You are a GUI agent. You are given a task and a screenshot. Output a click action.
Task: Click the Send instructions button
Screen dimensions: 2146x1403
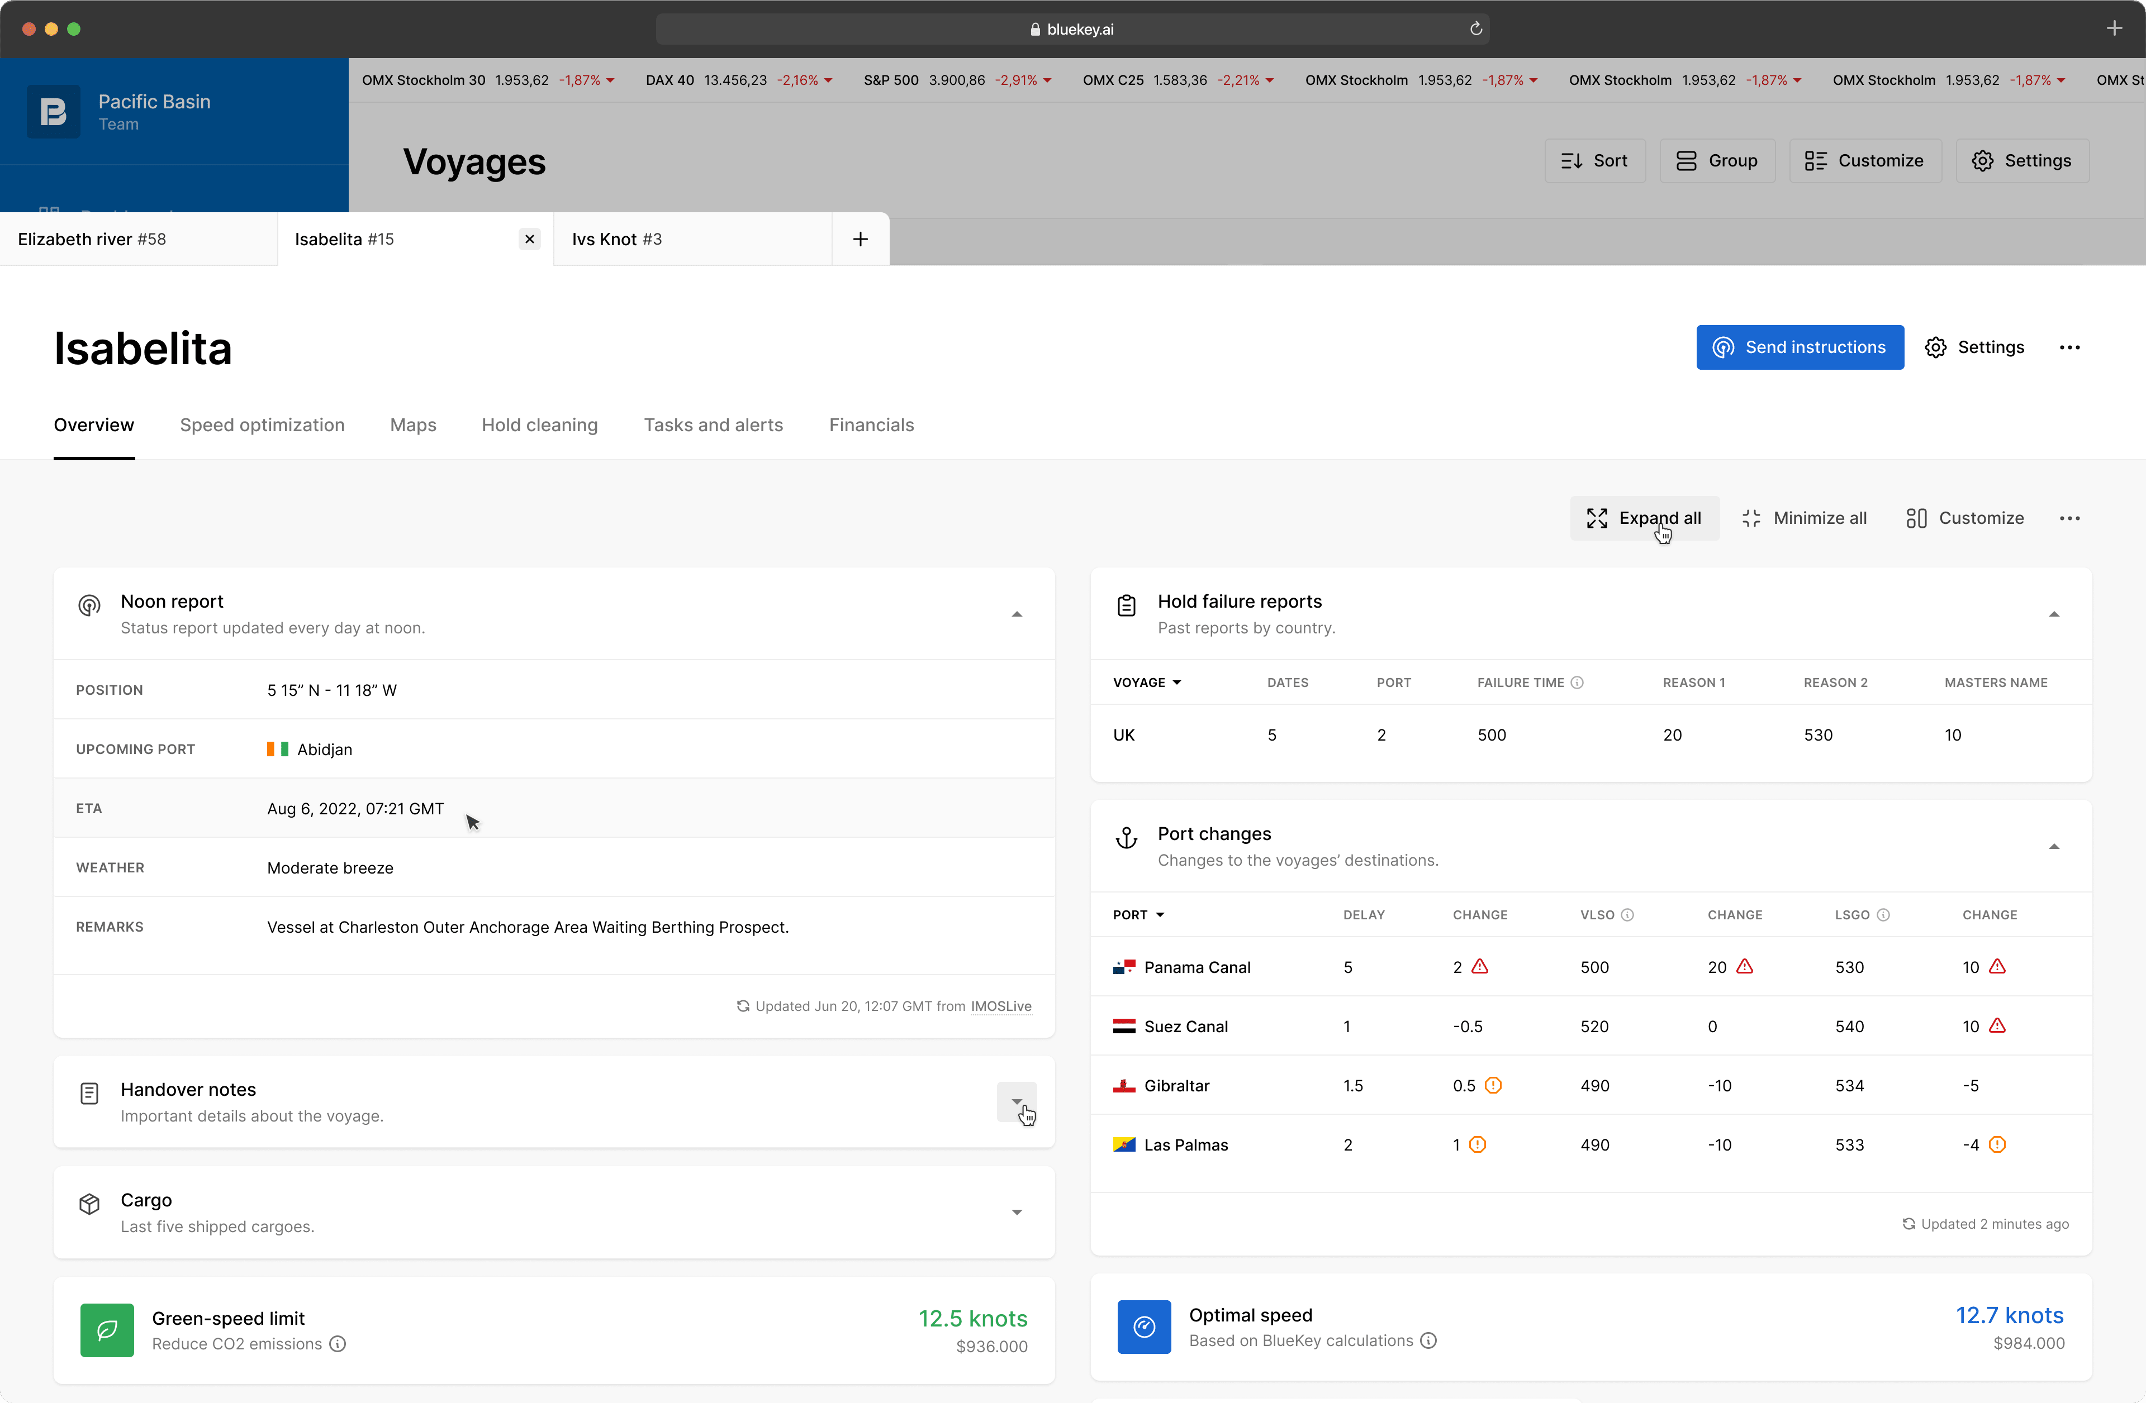coord(1800,346)
